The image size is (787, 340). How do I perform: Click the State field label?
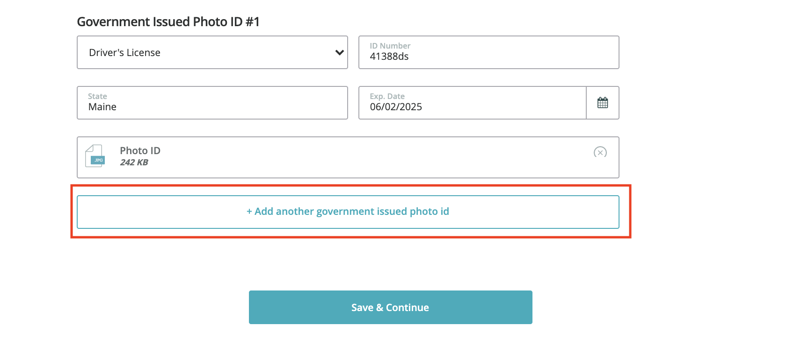[x=97, y=96]
